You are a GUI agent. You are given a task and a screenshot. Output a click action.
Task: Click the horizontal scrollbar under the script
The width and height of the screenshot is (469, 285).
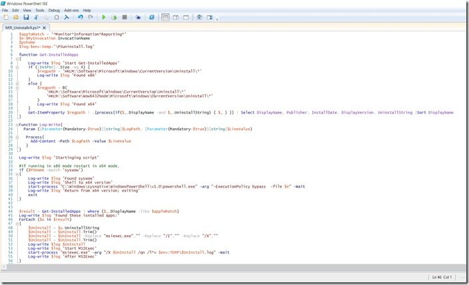point(236,267)
